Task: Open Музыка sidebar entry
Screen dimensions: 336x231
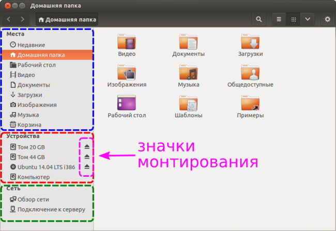Action: [47, 115]
